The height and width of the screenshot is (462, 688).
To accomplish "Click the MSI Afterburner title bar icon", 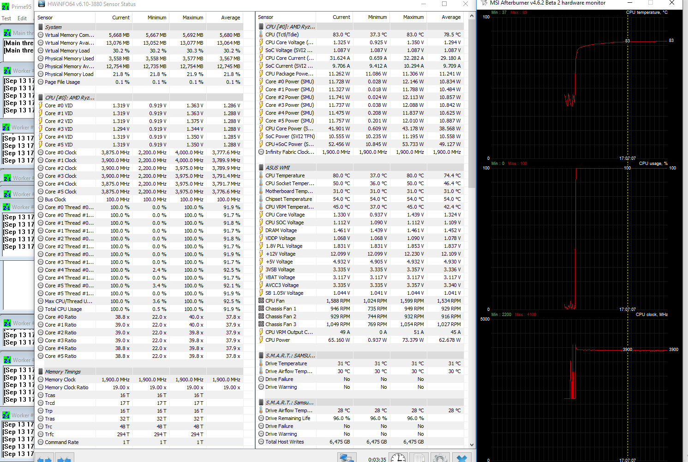I will [x=484, y=3].
